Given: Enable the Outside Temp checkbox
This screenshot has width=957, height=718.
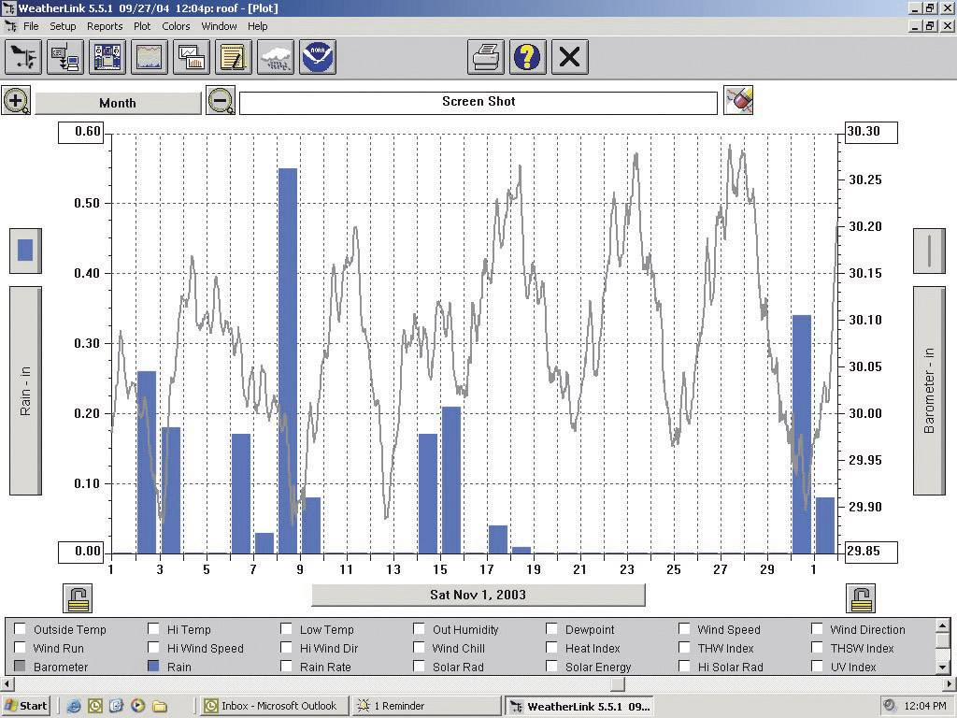Looking at the screenshot, I should click(20, 629).
